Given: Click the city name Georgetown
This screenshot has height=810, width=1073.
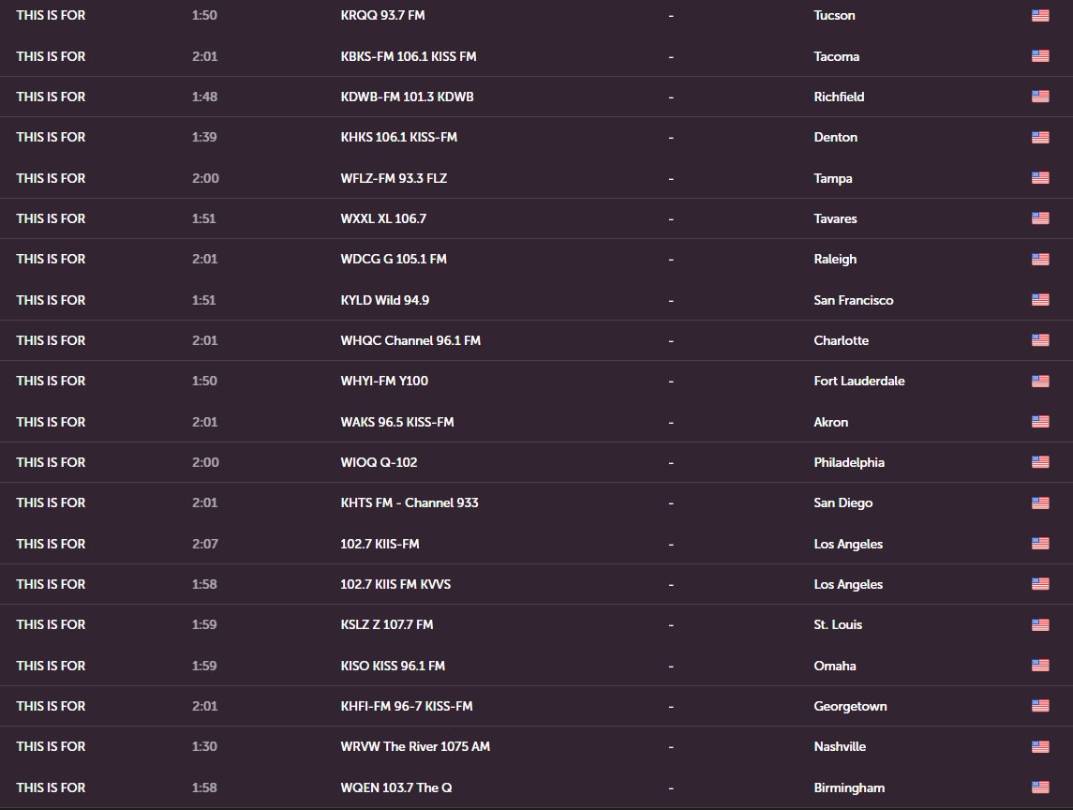Looking at the screenshot, I should pyautogui.click(x=850, y=706).
